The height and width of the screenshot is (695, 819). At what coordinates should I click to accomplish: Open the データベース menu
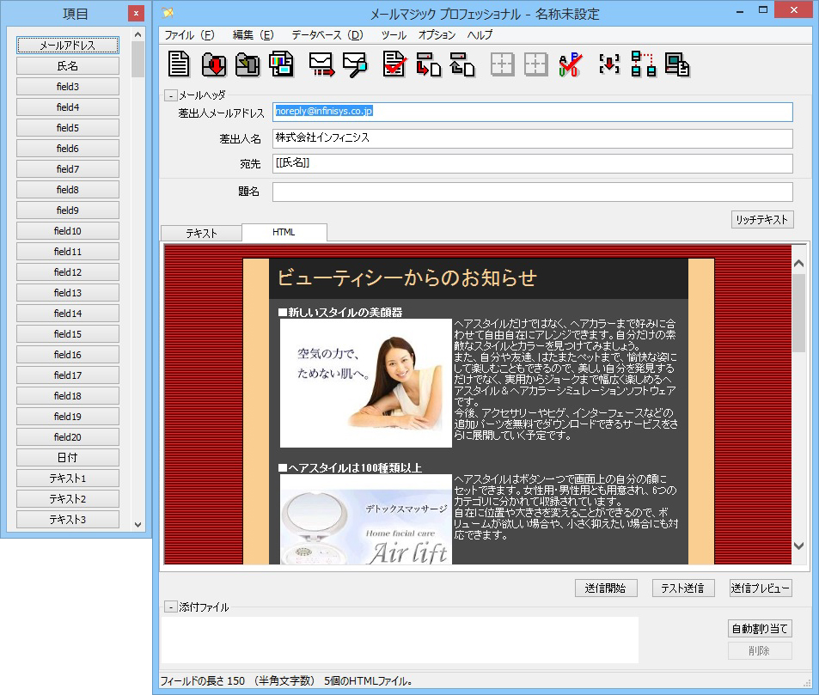[327, 35]
